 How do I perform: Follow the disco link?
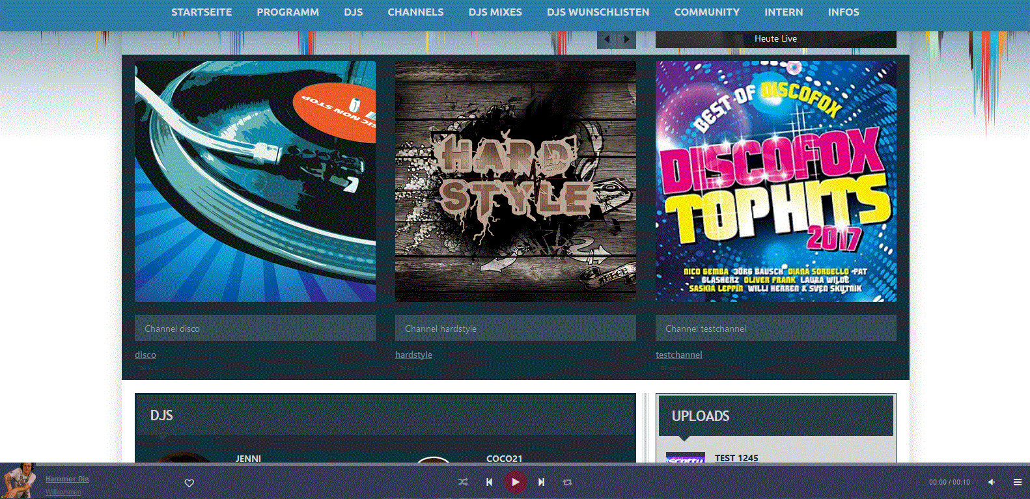[145, 355]
